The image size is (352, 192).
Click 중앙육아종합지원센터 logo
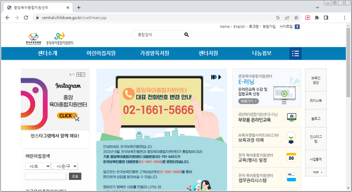[x=60, y=39]
